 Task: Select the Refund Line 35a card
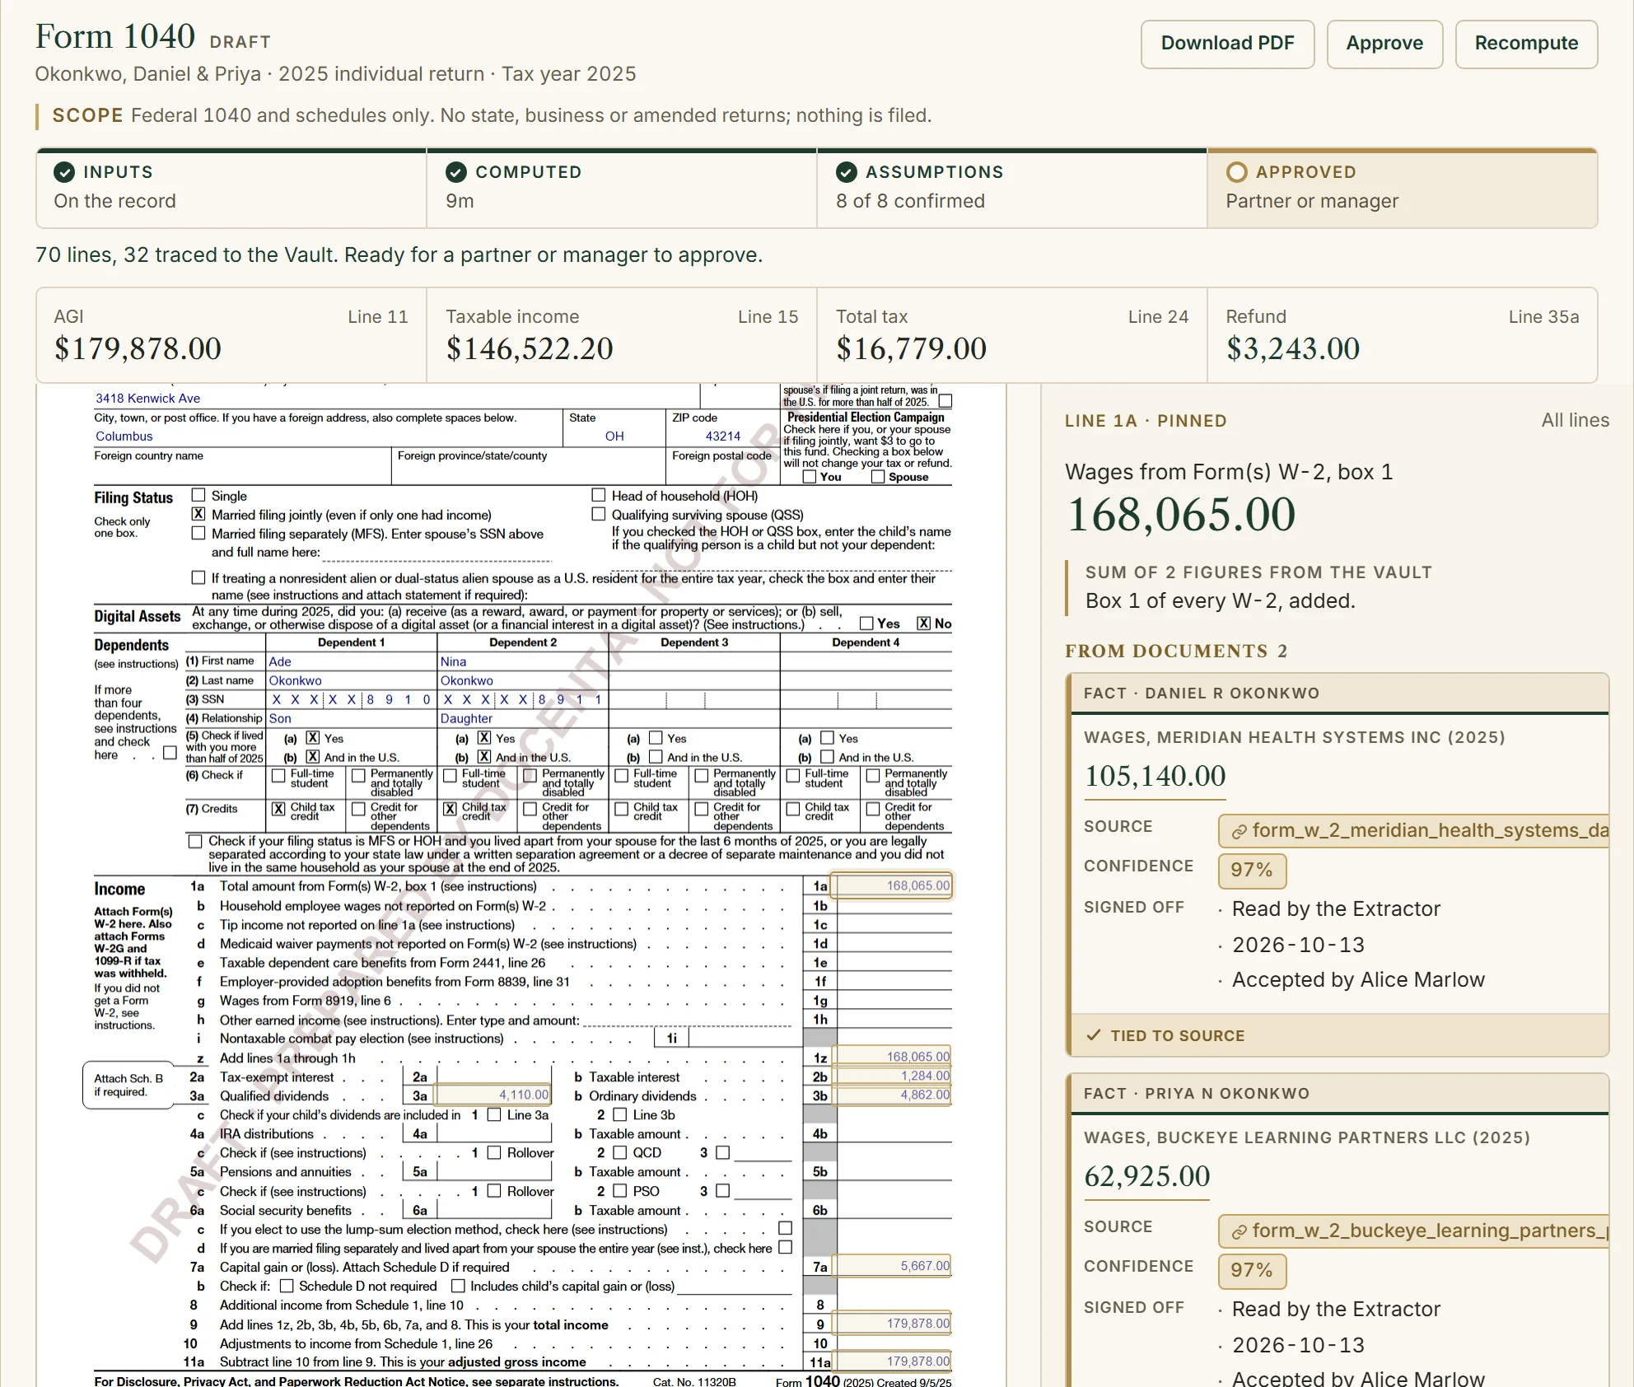click(1403, 335)
